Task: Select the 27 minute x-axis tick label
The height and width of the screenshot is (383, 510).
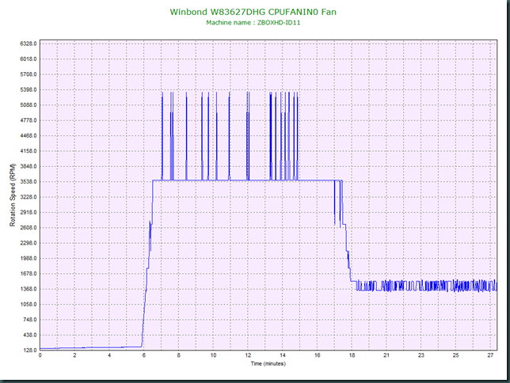Action: pyautogui.click(x=490, y=355)
